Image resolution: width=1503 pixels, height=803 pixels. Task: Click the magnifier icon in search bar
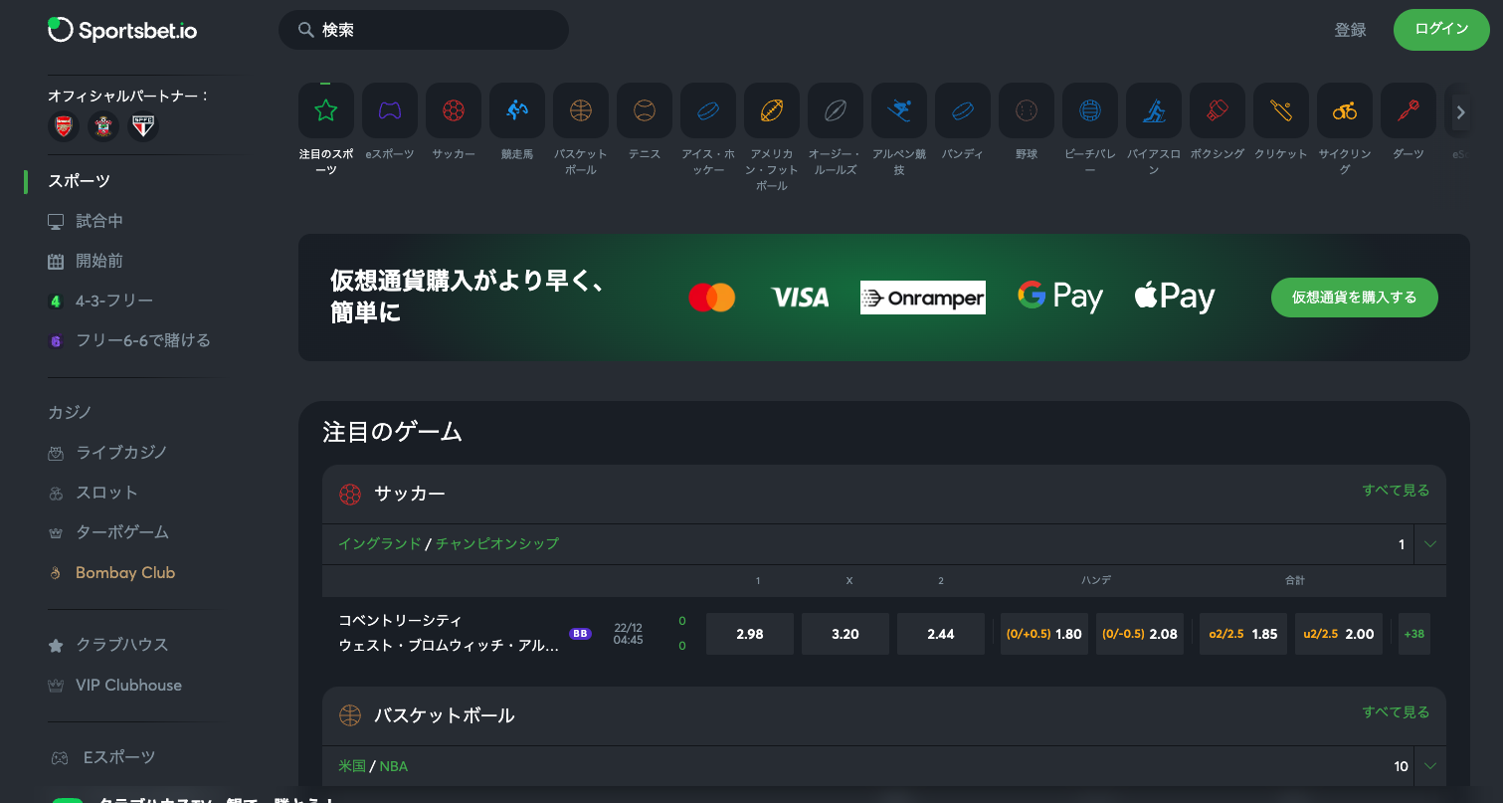pyautogui.click(x=306, y=30)
